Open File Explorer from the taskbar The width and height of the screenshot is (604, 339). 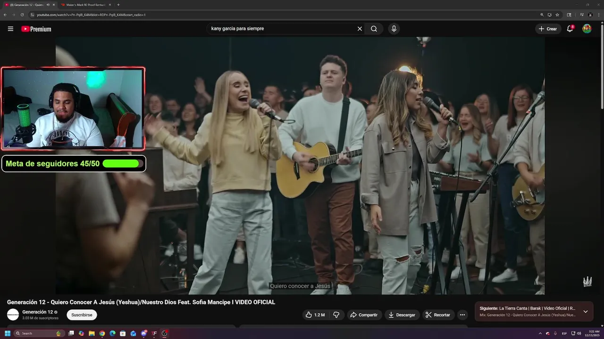click(x=92, y=333)
